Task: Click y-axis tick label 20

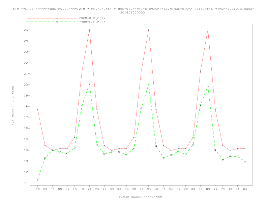Action: 26,84
